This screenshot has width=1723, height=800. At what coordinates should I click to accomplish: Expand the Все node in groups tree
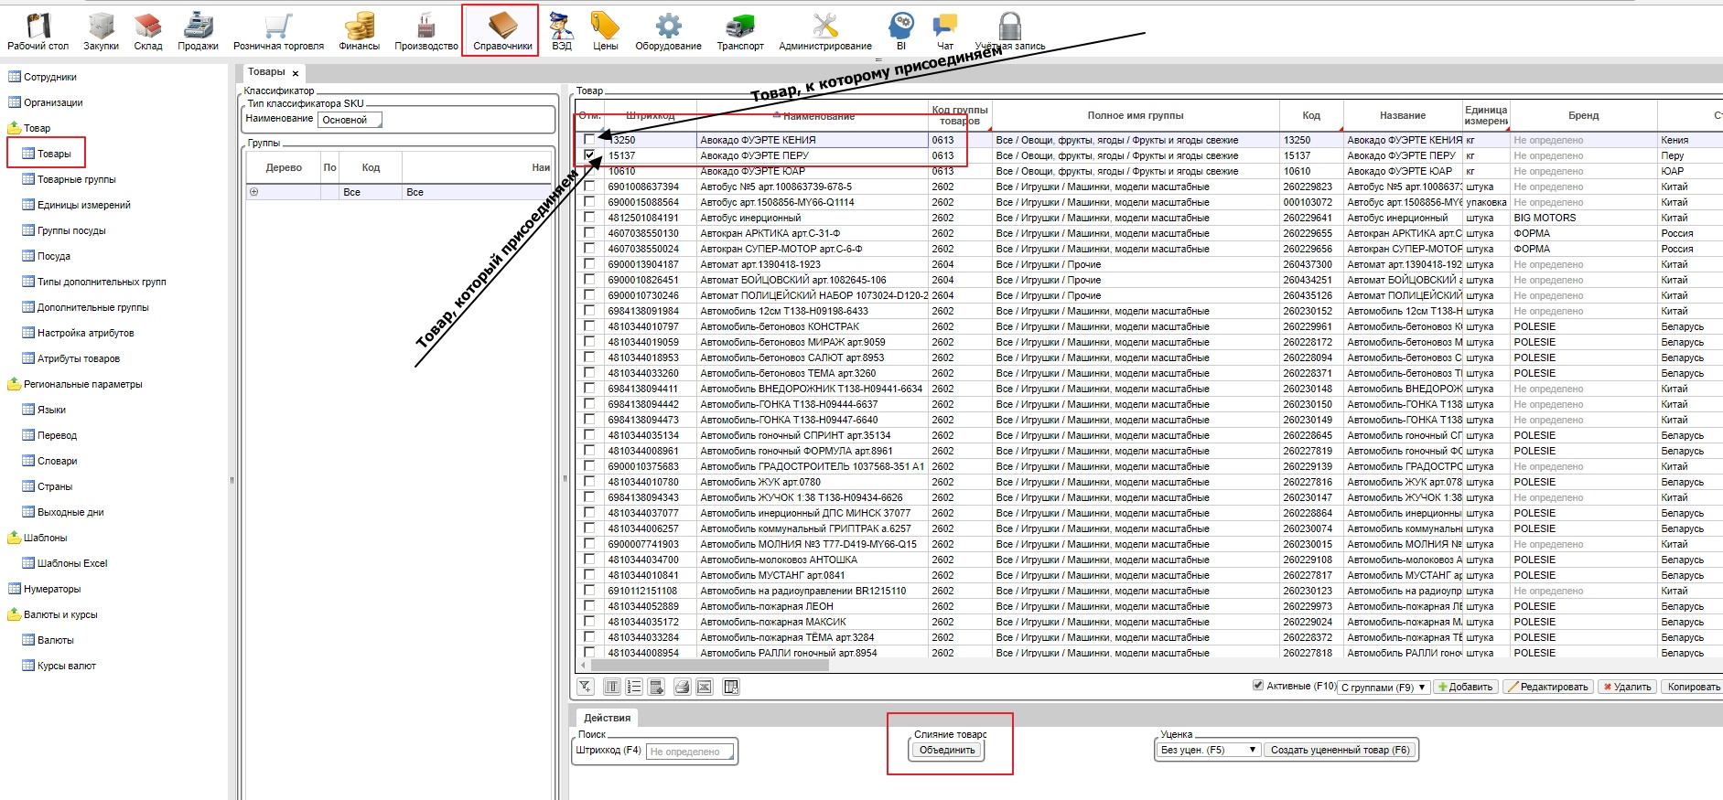point(254,192)
